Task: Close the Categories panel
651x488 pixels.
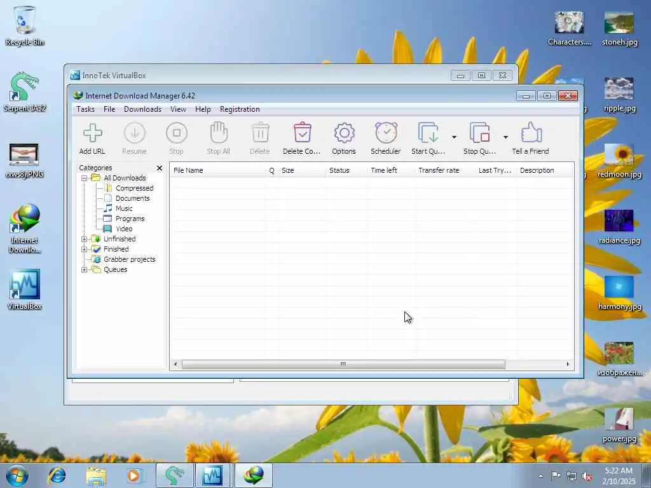Action: [160, 168]
